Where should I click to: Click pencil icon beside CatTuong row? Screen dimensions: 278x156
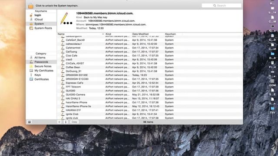(x=63, y=52)
